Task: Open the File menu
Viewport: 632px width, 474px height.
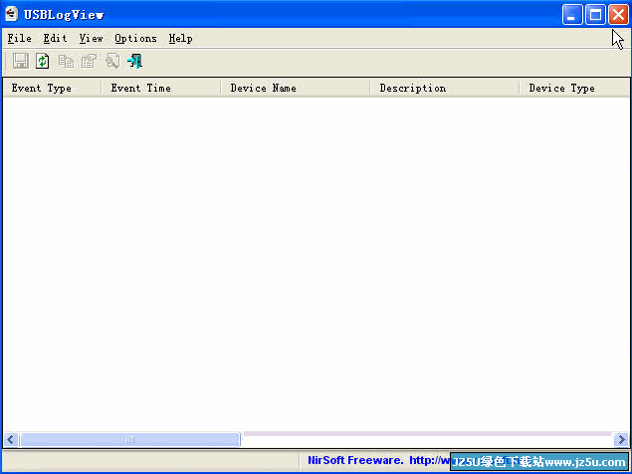Action: tap(19, 38)
